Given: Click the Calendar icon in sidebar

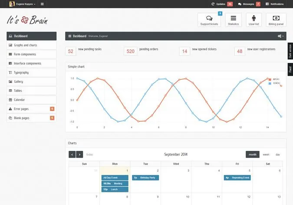Looking at the screenshot, I should coord(10,100).
